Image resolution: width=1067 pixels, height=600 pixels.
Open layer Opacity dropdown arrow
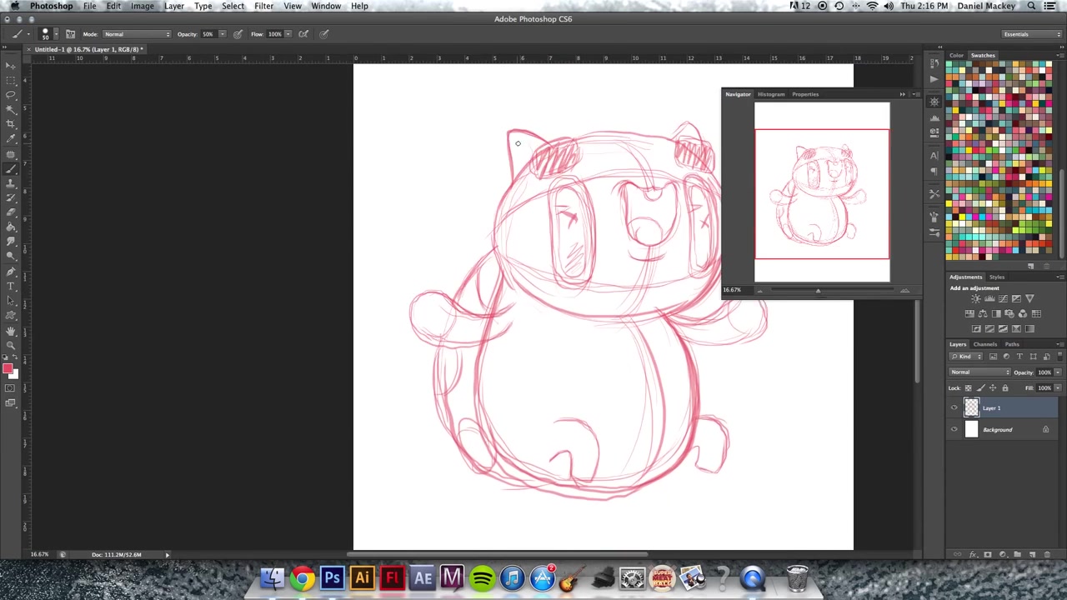tap(1058, 372)
